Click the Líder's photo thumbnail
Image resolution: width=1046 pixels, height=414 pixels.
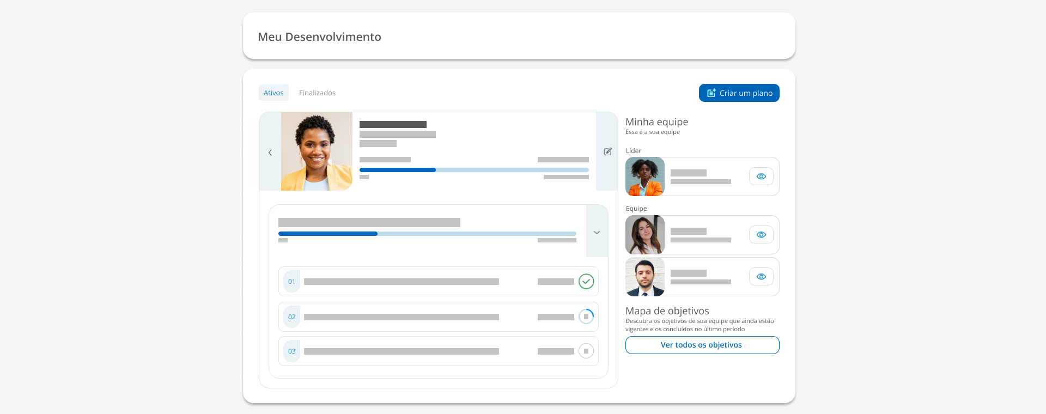click(x=645, y=176)
